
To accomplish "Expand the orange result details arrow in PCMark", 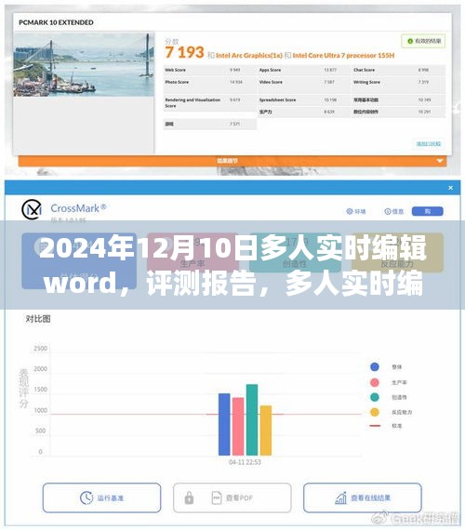I will coord(440,161).
